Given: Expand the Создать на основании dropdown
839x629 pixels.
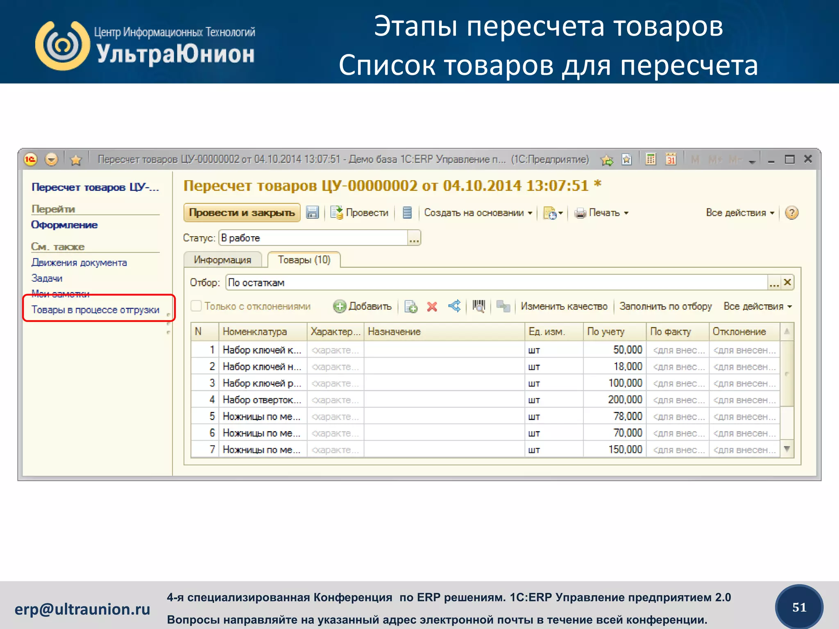Looking at the screenshot, I should click(478, 213).
